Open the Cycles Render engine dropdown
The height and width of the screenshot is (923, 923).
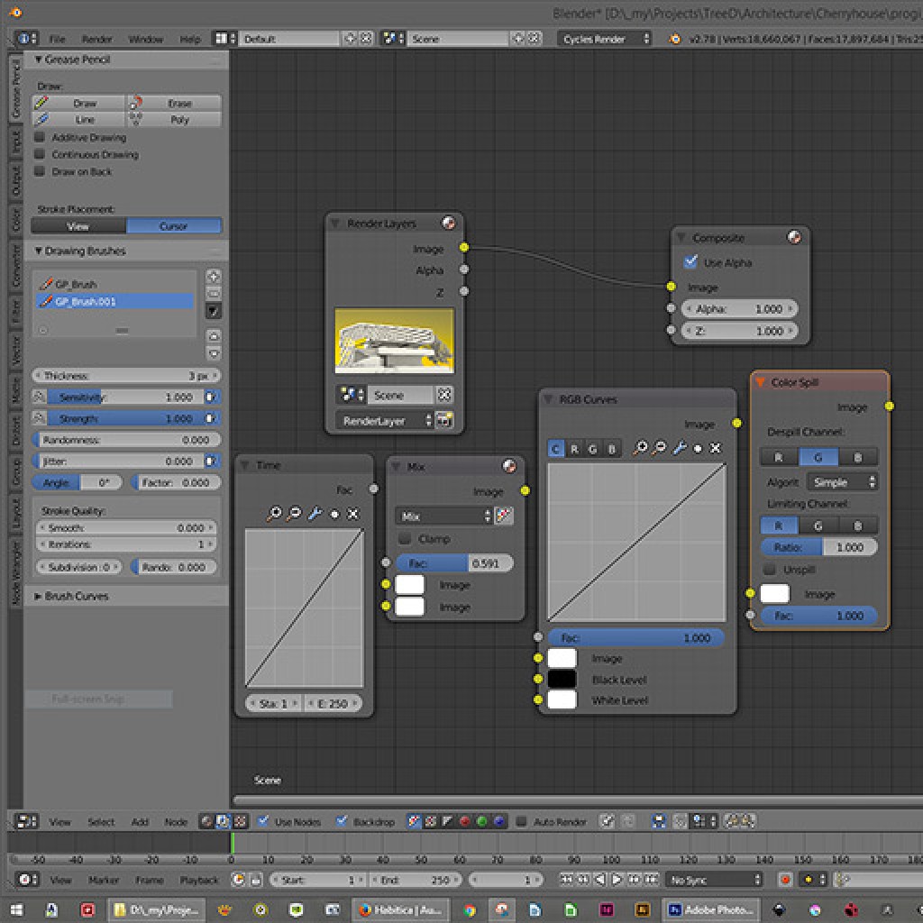click(x=605, y=39)
